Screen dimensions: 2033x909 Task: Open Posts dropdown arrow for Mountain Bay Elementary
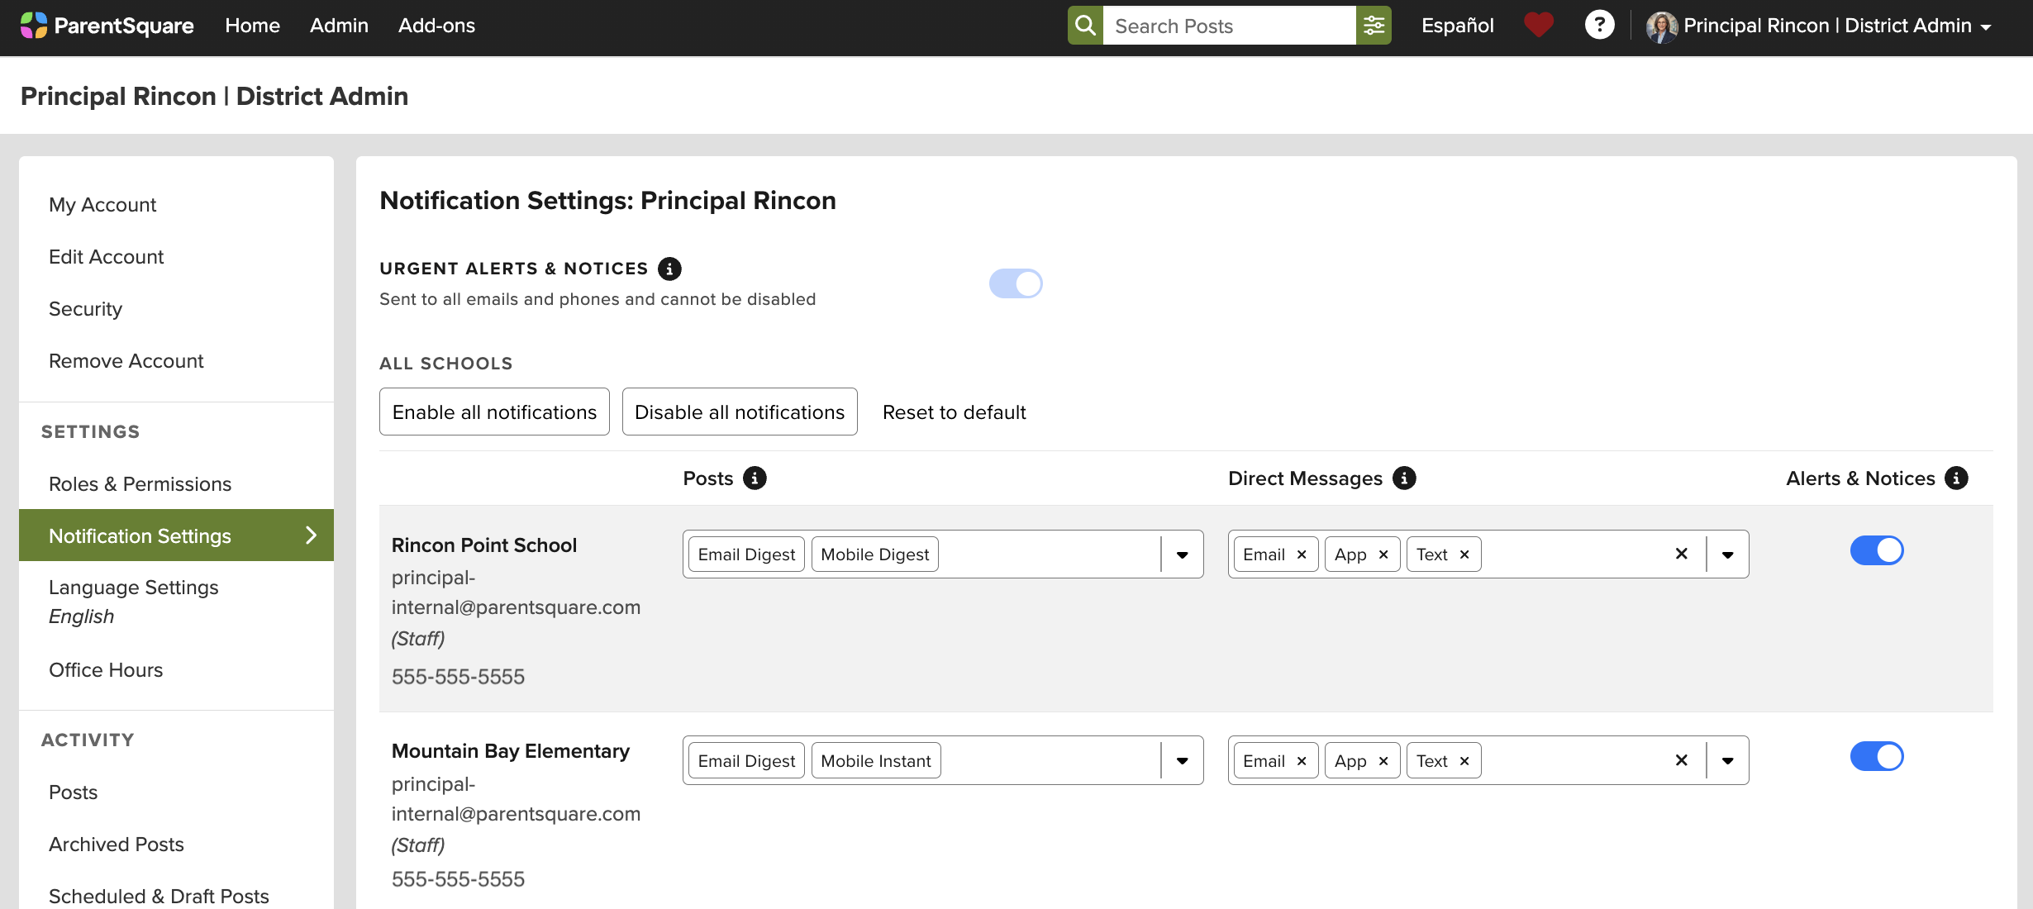coord(1183,761)
